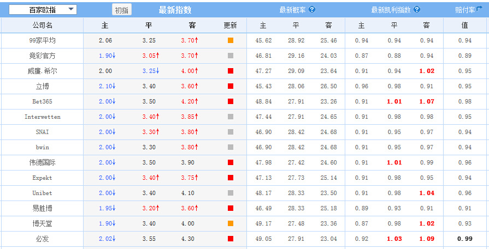Open help icon next to 最新概率

pyautogui.click(x=312, y=10)
